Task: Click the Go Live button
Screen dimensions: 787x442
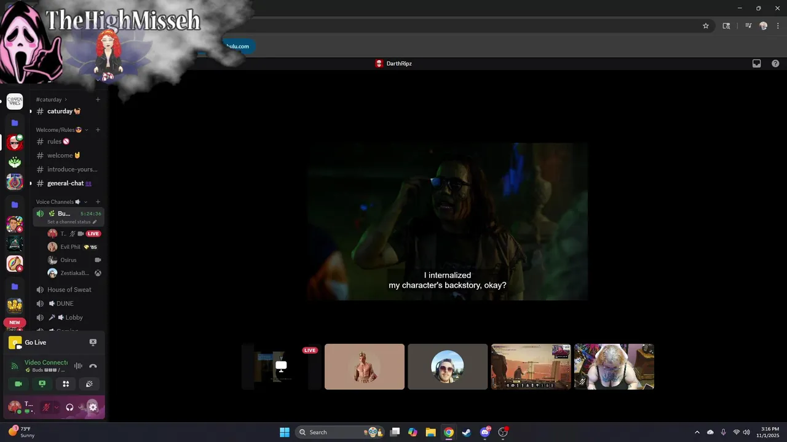Action: [36, 343]
